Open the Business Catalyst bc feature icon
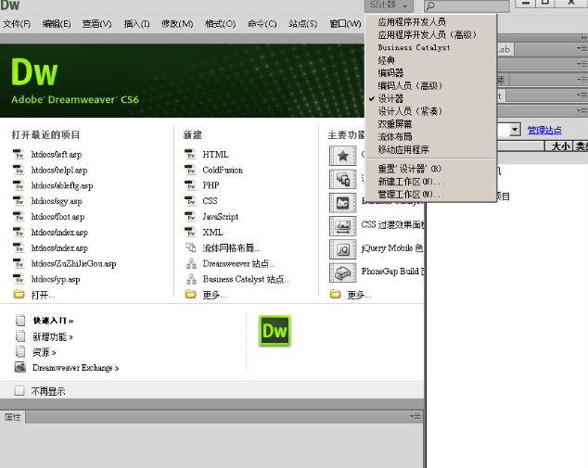 coord(343,203)
